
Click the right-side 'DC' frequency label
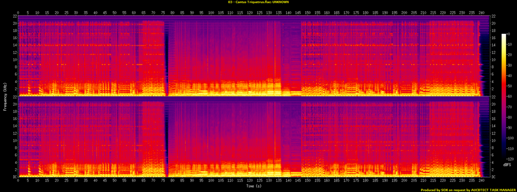coord(493,177)
